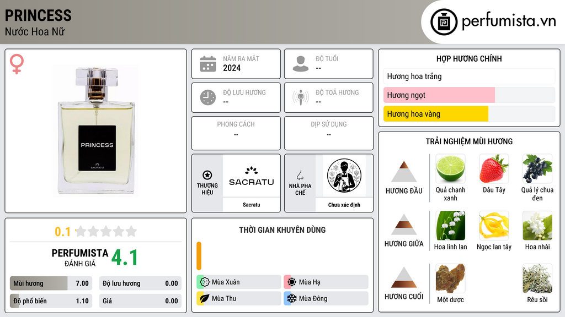565x317 pixels.
Task: Click the Thời gian khuyên dùng heading
Action: pos(282,230)
